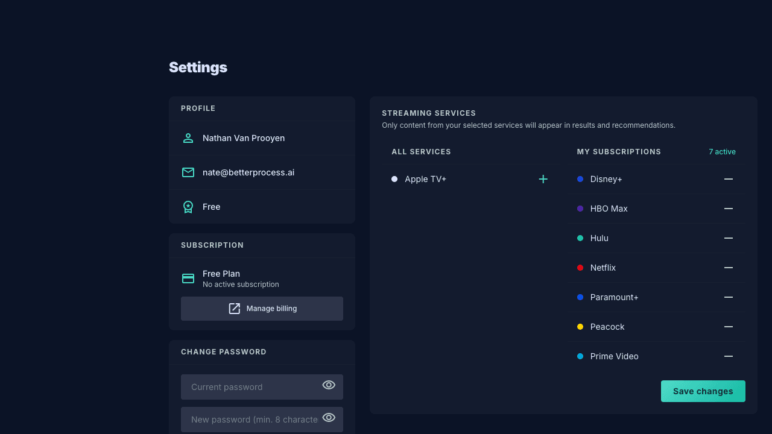The width and height of the screenshot is (772, 434).
Task: Remove Paramount+ using its minus icon
Action: pyautogui.click(x=729, y=297)
